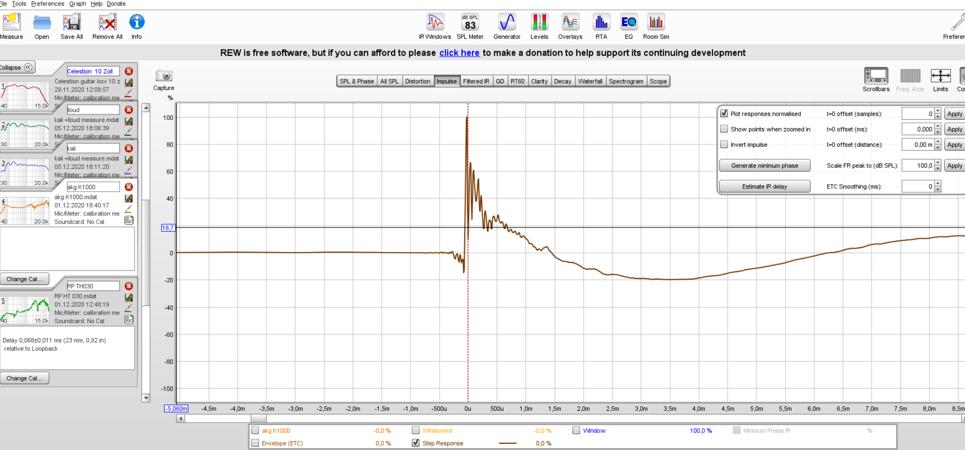The width and height of the screenshot is (965, 450).
Task: Open notes icon for akg K1000 measurement
Action: (x=129, y=220)
